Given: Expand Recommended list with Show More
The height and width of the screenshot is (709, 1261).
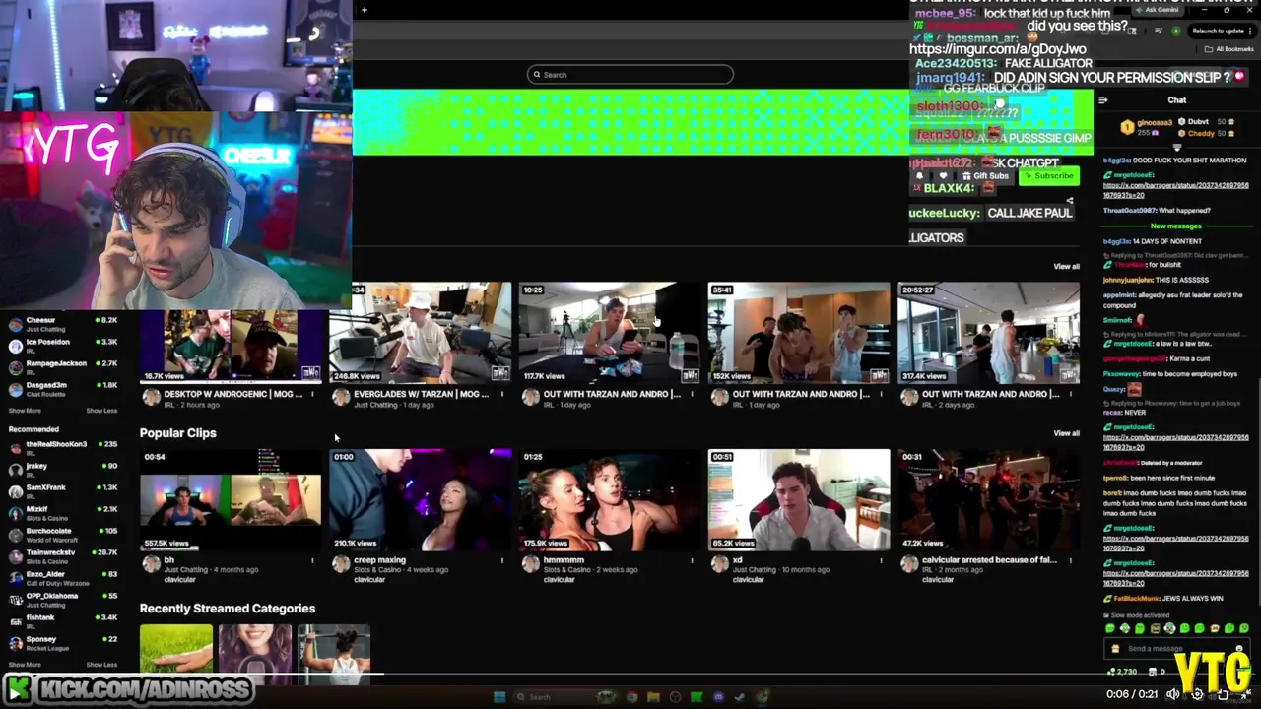Looking at the screenshot, I should (25, 665).
